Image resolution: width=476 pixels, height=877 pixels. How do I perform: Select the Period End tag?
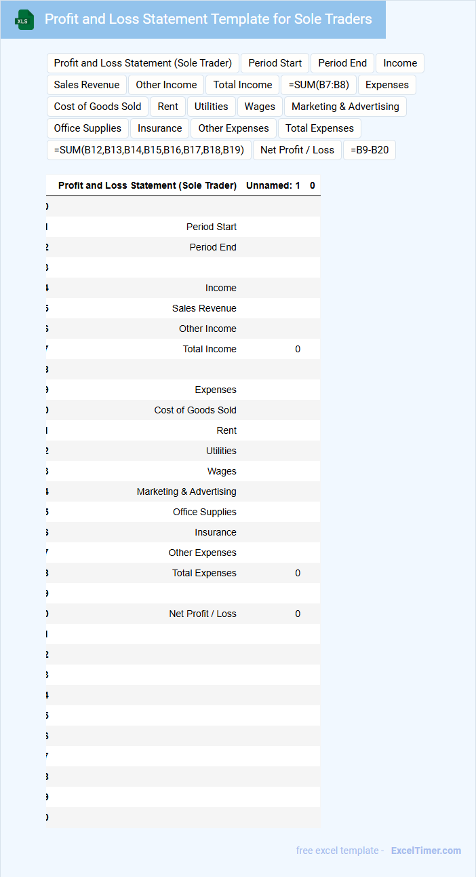(x=342, y=63)
